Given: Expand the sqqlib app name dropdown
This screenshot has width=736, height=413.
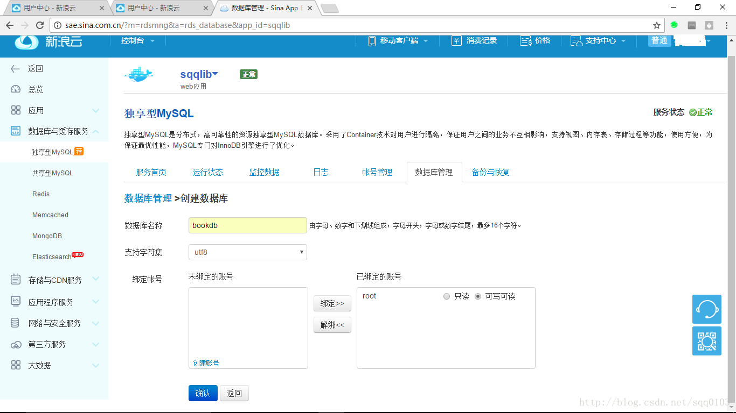Looking at the screenshot, I should tap(216, 74).
